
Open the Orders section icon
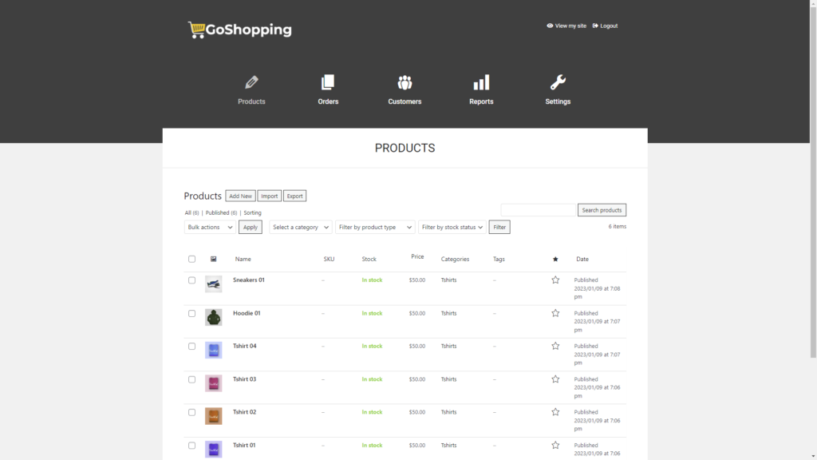click(328, 81)
